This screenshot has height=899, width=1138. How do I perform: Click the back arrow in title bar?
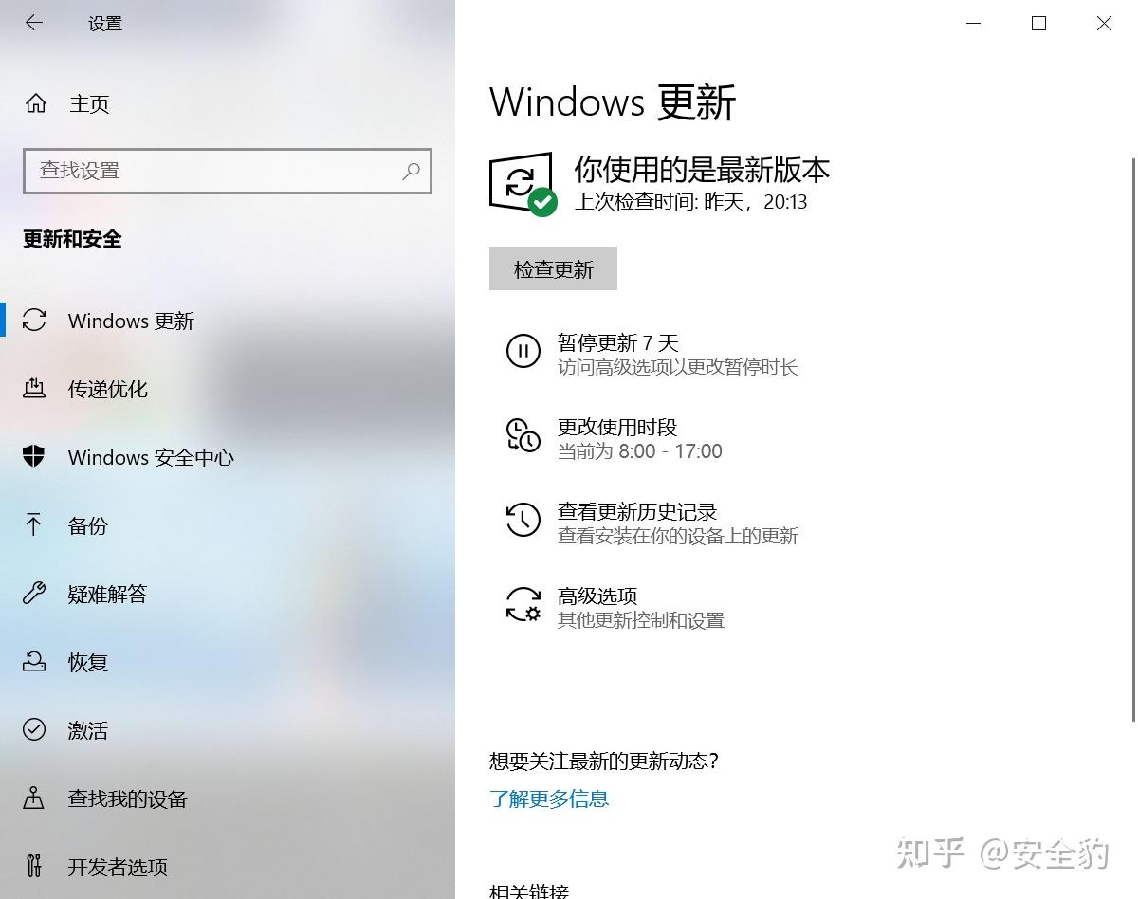point(34,23)
